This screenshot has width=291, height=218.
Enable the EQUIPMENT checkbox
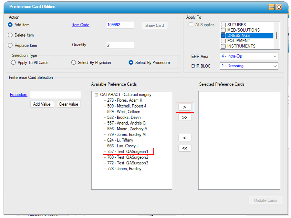click(x=223, y=41)
